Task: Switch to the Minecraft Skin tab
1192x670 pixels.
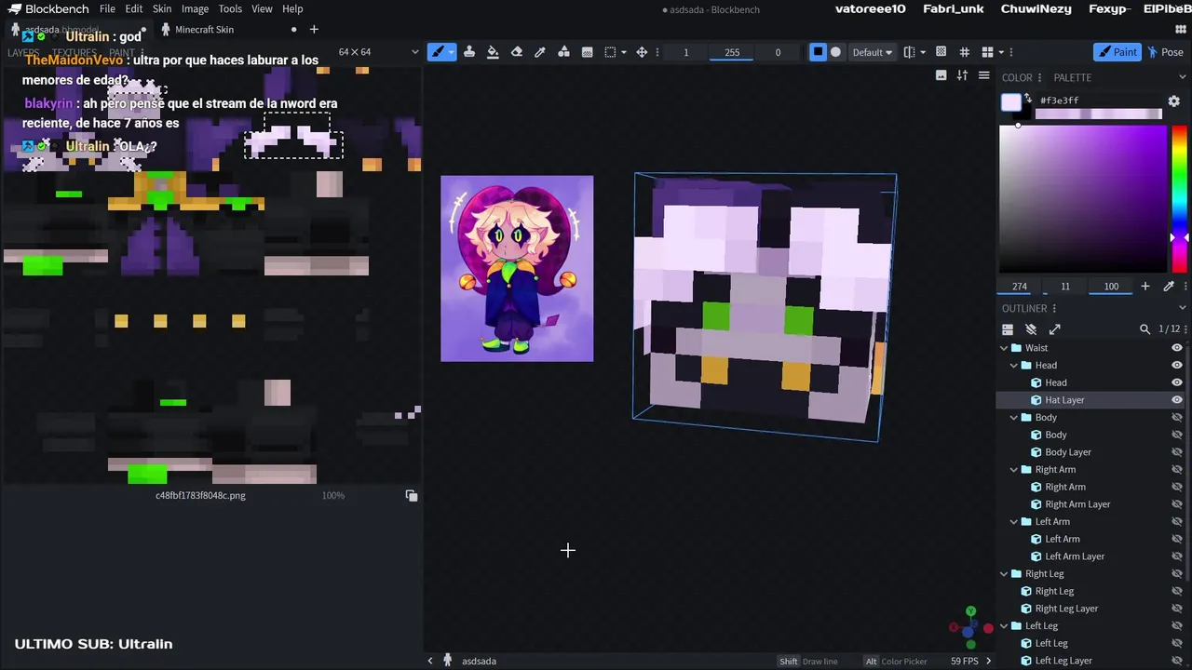Action: point(204,29)
